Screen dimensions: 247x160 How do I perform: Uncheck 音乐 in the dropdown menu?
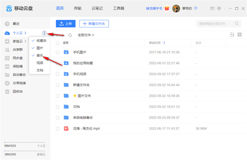coord(40,55)
